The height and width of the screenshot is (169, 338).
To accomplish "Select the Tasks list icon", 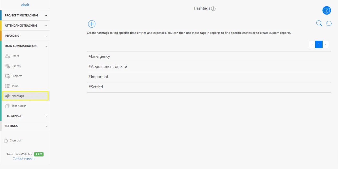I will tap(7, 86).
